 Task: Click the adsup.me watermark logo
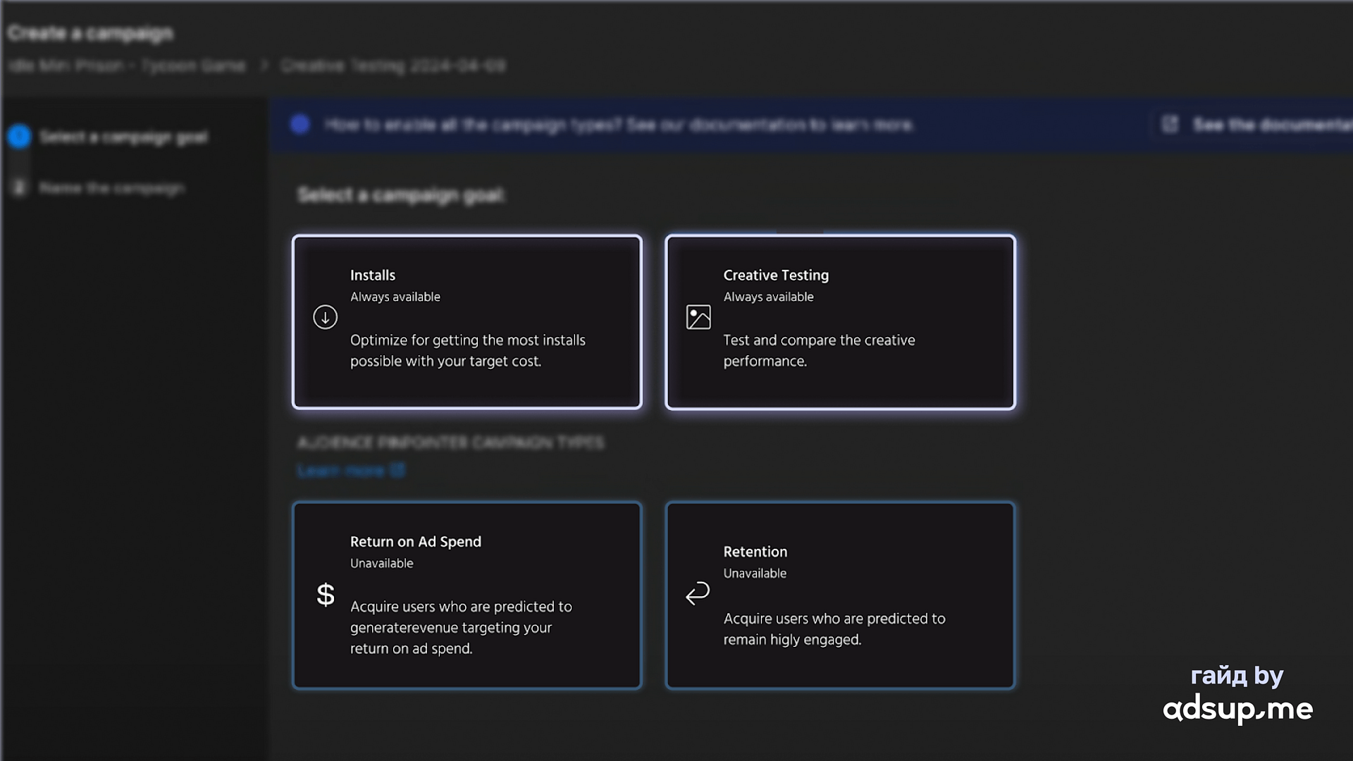pos(1237,708)
